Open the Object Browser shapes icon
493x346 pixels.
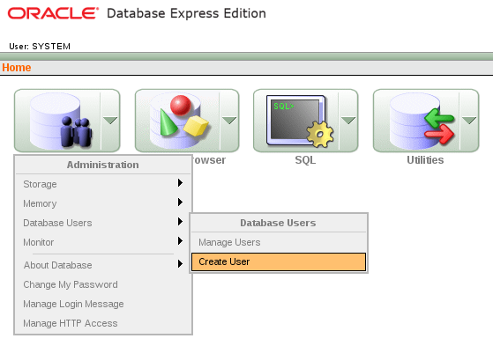[x=179, y=121]
